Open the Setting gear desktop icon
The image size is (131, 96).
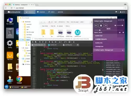click(10, 44)
